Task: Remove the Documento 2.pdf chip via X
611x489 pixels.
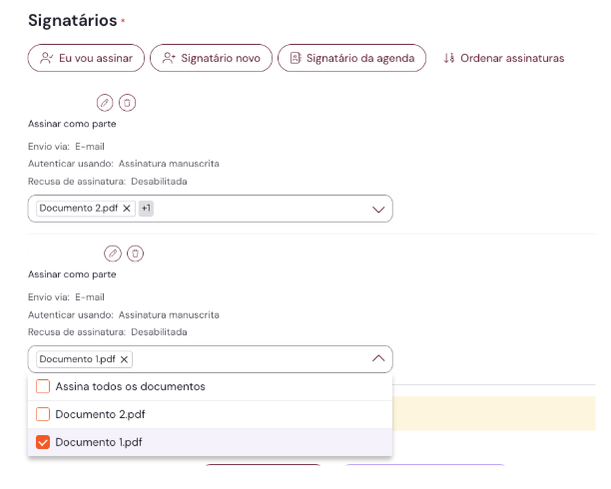Action: click(127, 209)
